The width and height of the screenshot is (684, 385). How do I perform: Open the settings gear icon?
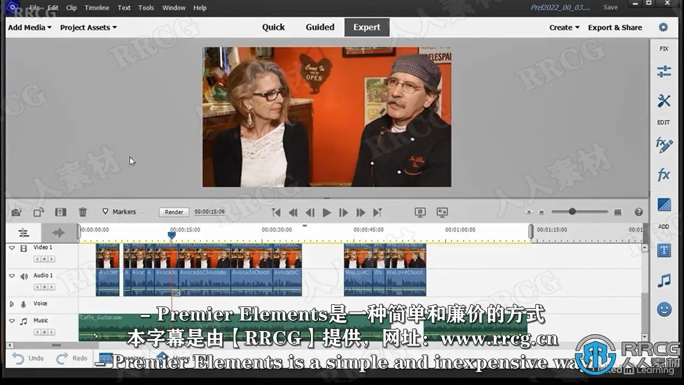[x=663, y=27]
